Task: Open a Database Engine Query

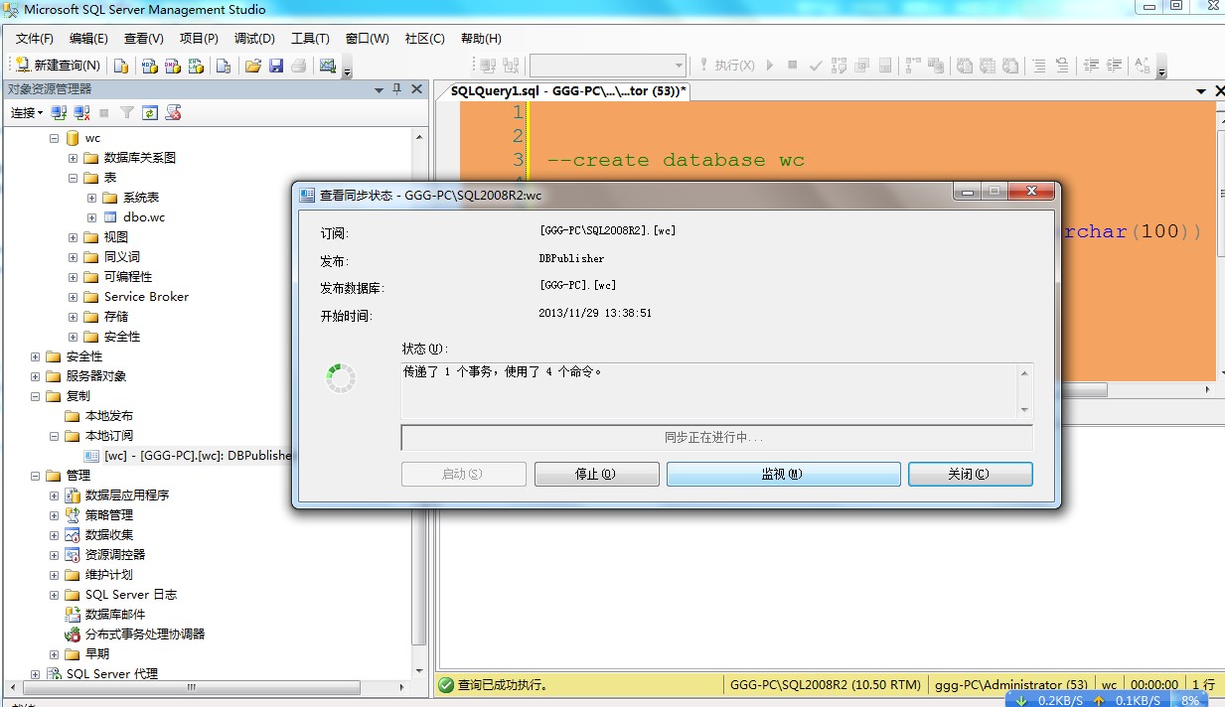Action: coord(121,66)
